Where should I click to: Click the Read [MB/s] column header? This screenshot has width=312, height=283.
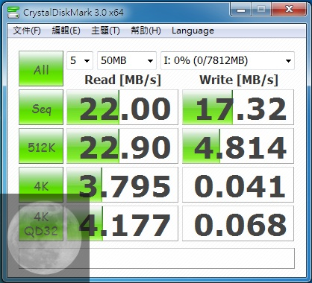click(x=123, y=80)
